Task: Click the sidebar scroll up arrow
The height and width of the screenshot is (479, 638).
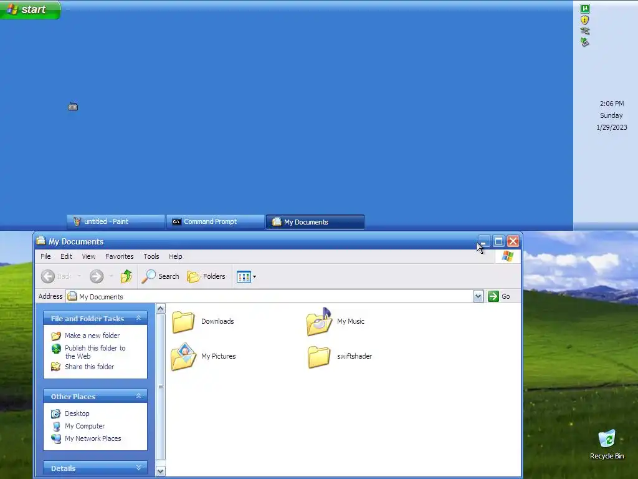Action: pos(161,309)
